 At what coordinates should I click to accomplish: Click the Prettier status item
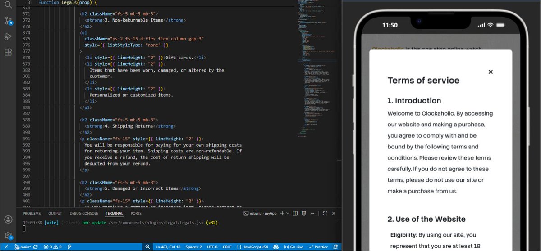(x=318, y=247)
